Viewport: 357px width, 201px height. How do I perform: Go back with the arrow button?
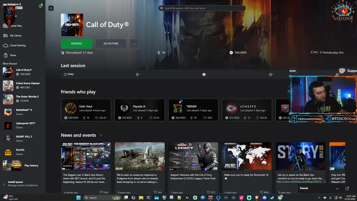51,8
